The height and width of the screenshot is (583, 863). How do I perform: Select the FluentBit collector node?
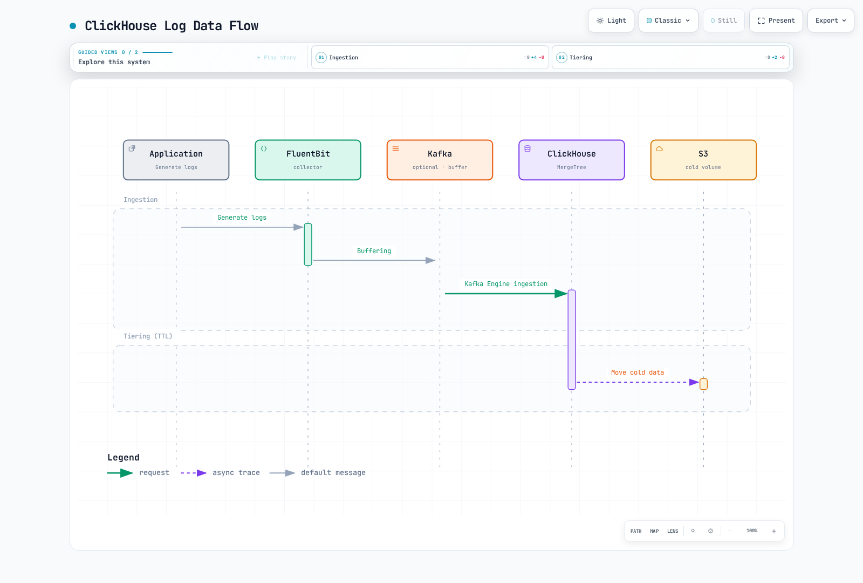tap(308, 160)
